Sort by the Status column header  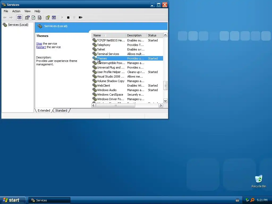[155, 35]
